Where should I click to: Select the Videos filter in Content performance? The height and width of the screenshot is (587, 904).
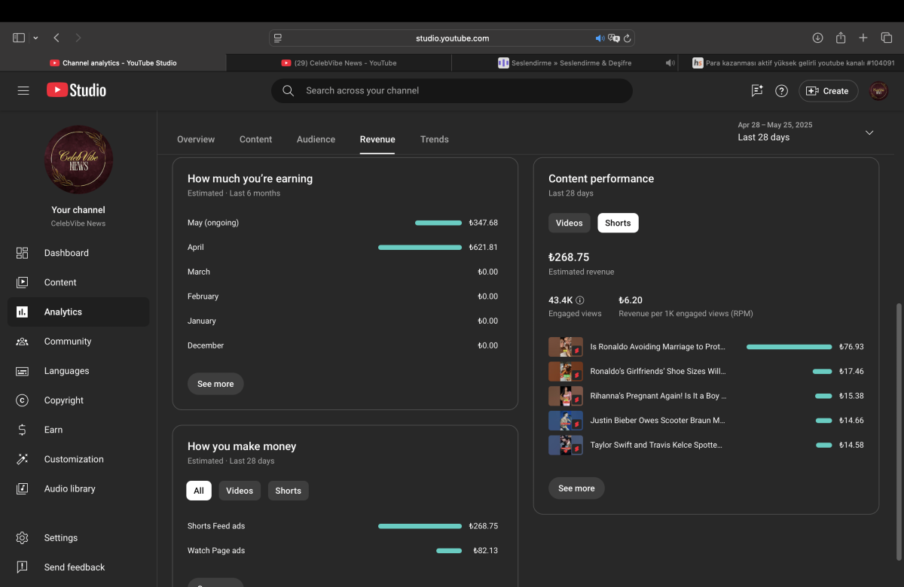[570, 223]
